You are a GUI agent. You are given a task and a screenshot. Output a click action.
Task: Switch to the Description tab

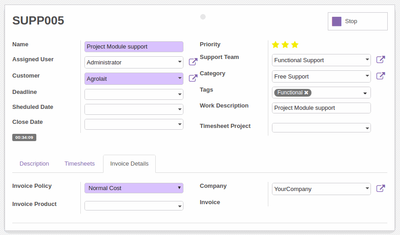pyautogui.click(x=34, y=164)
